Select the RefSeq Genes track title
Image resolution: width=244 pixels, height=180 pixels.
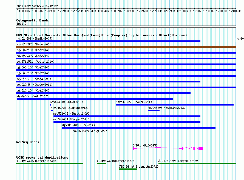pyautogui.click(x=28, y=142)
